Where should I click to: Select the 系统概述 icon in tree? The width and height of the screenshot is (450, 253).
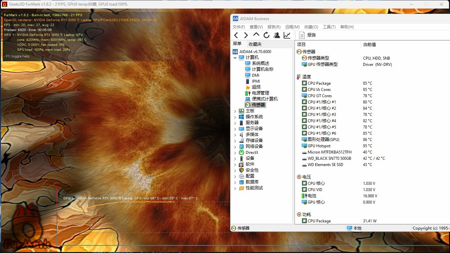click(x=248, y=63)
